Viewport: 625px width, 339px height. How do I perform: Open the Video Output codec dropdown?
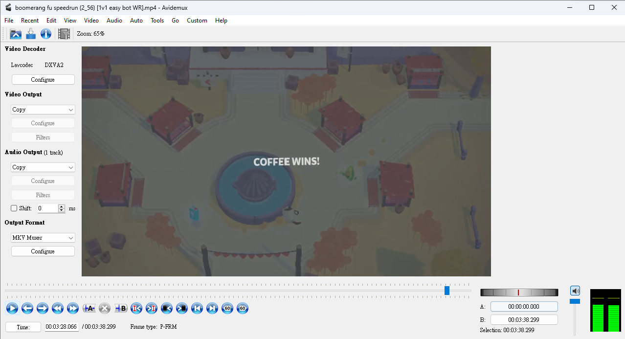pyautogui.click(x=43, y=110)
